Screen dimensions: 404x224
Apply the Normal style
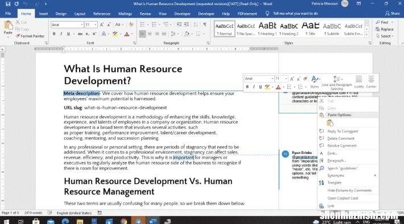pos(224,28)
